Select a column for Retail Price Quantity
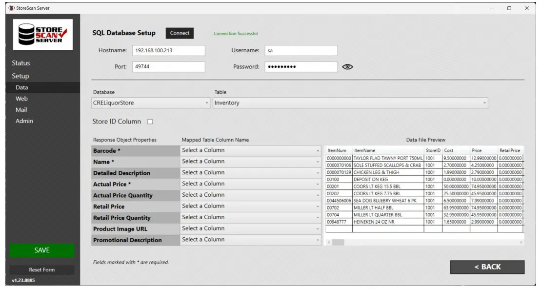 (250, 218)
